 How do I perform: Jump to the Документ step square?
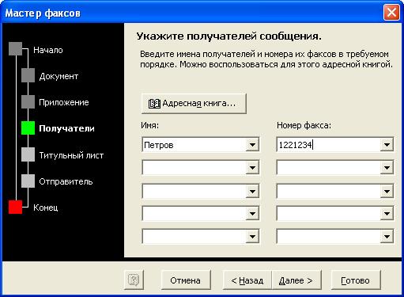pyautogui.click(x=28, y=75)
